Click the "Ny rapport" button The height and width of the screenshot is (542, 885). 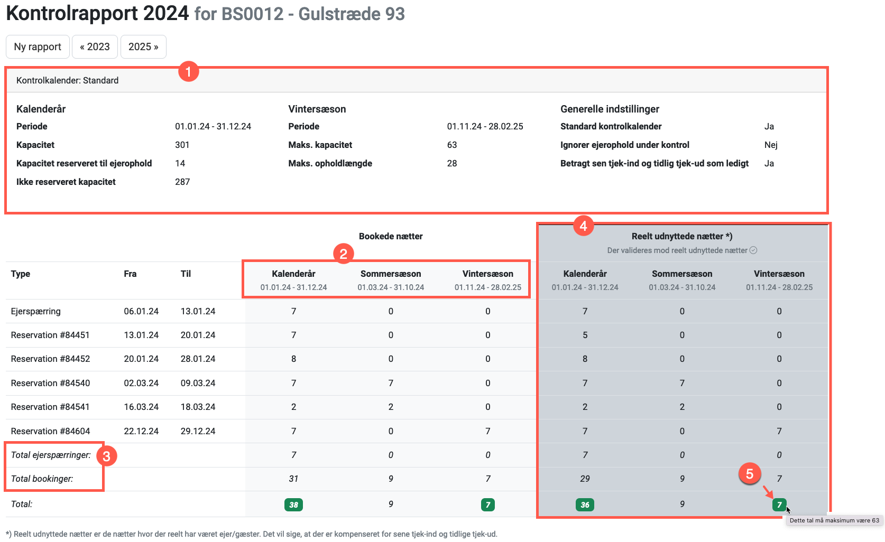click(x=38, y=46)
